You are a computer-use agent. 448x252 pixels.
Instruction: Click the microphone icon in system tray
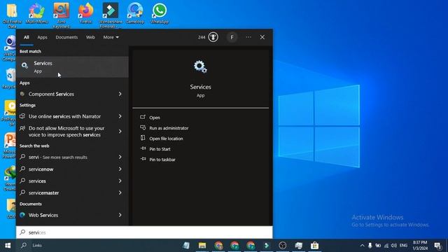pyautogui.click(x=370, y=246)
